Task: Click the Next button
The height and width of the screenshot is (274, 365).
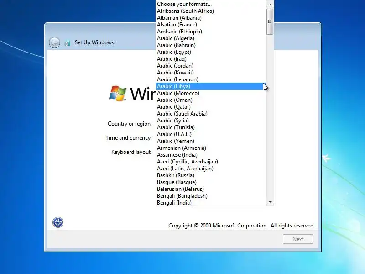Action: [298, 239]
